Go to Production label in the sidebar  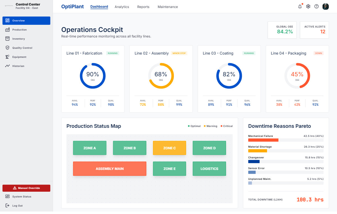pos(20,30)
